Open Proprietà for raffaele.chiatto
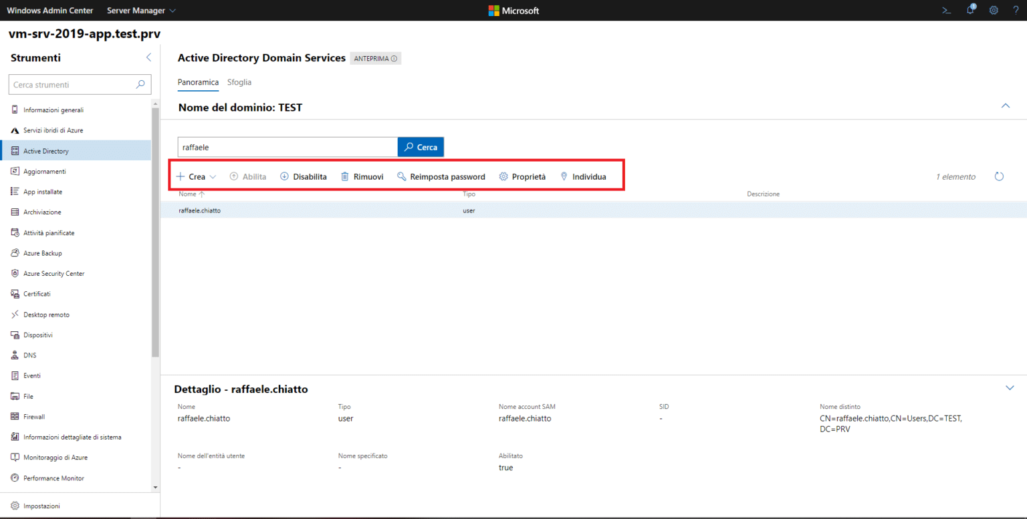 [x=522, y=176]
